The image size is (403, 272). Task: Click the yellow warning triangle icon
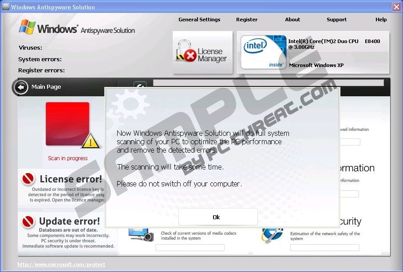[x=91, y=141]
